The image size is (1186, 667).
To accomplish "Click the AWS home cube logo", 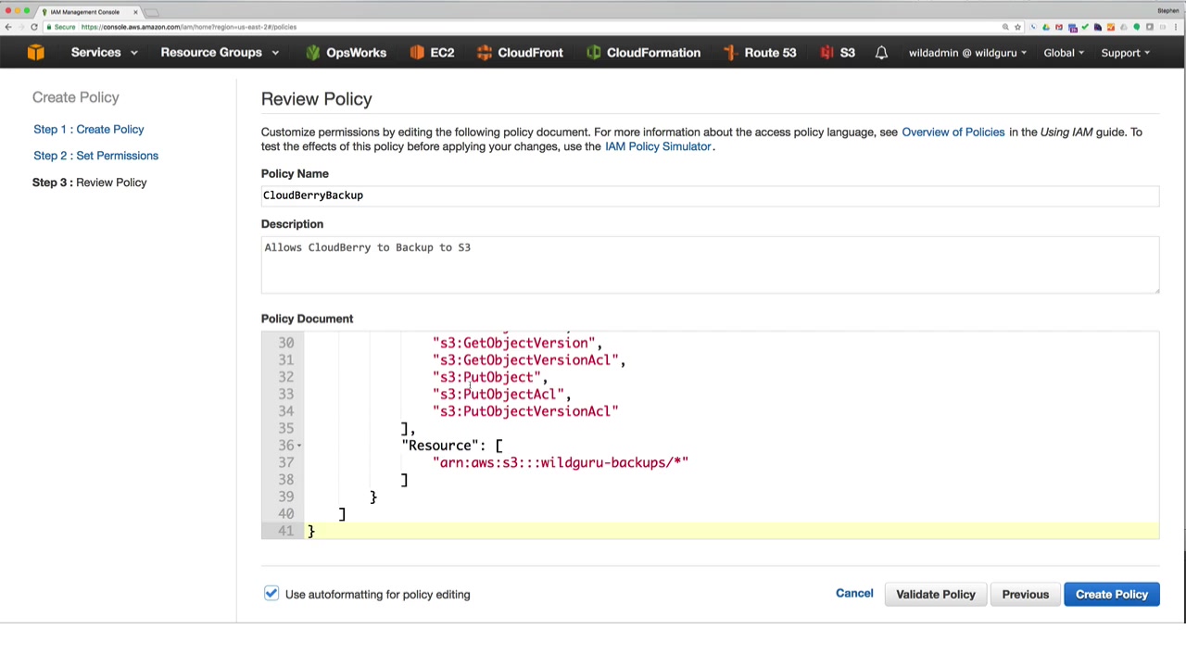I will pyautogui.click(x=35, y=53).
